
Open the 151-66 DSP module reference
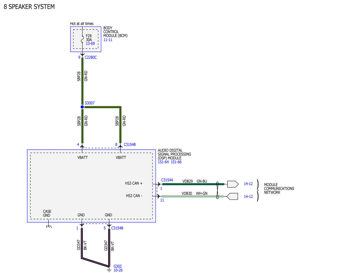pos(176,162)
